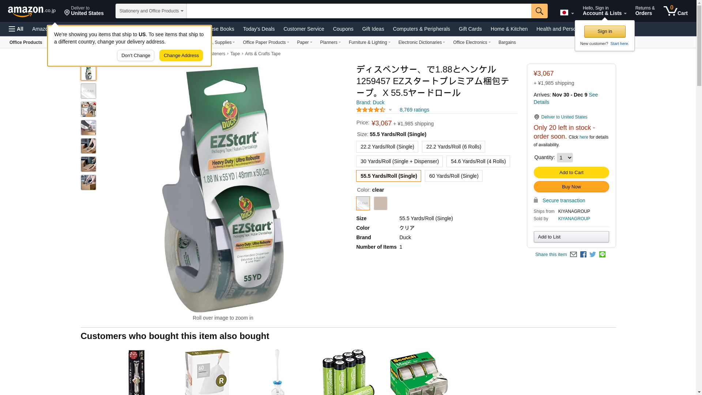
Task: Click the Add to Cart button
Action: coord(571,173)
